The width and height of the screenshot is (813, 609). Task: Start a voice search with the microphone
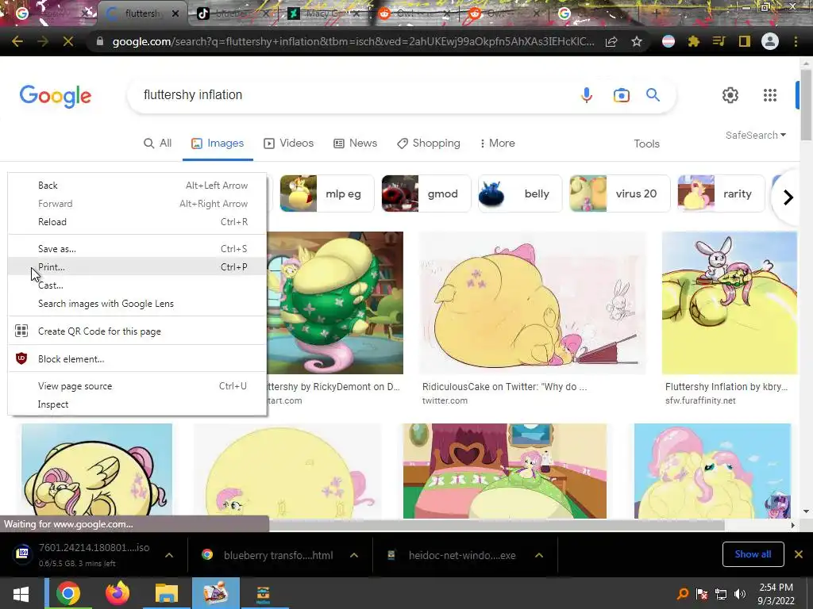(x=587, y=95)
